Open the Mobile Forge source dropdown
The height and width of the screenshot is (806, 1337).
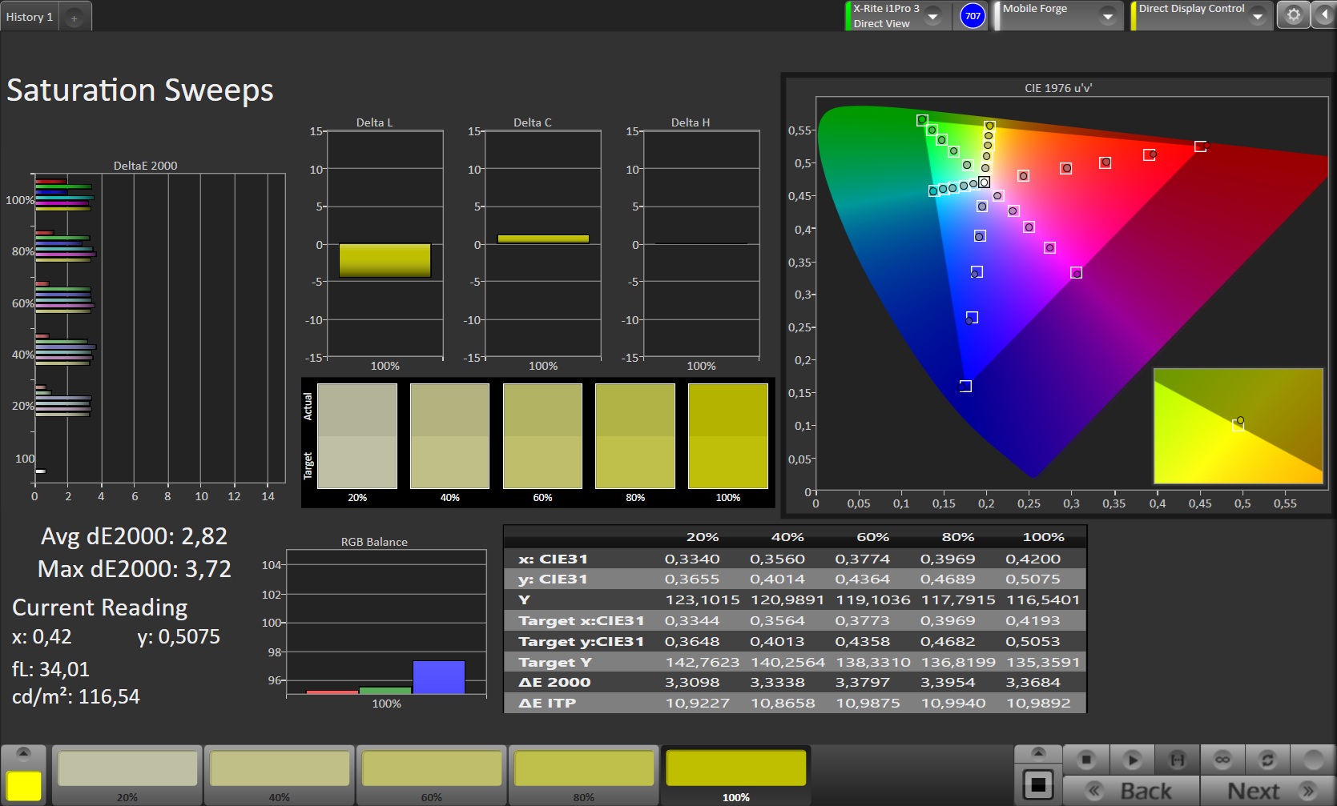pos(1107,16)
